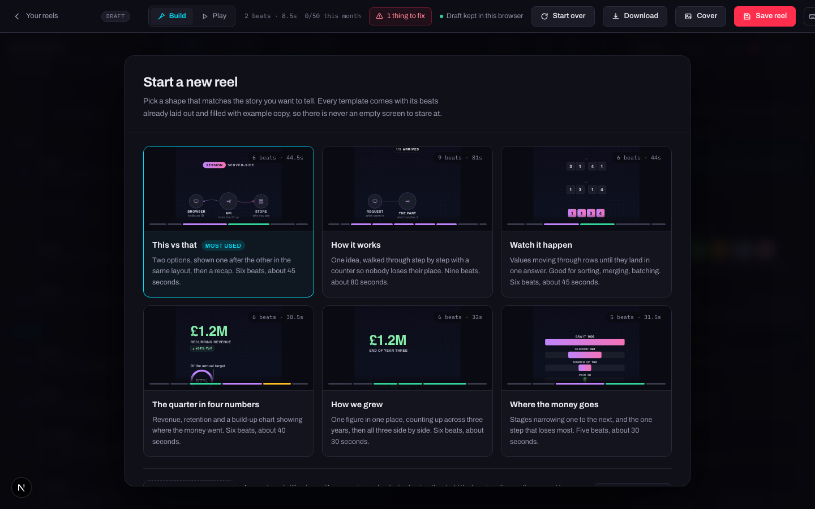Viewport: 815px width, 509px height.
Task: Choose the How it works template card
Action: [407, 222]
